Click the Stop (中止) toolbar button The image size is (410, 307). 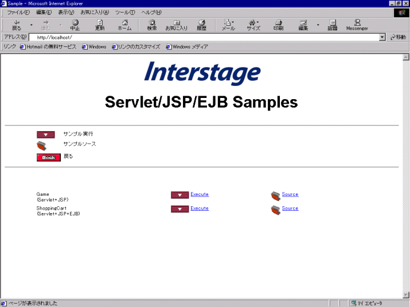pyautogui.click(x=75, y=25)
